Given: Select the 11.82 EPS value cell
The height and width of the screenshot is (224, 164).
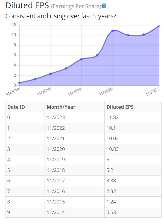Looking at the screenshot, I should 133,117.
